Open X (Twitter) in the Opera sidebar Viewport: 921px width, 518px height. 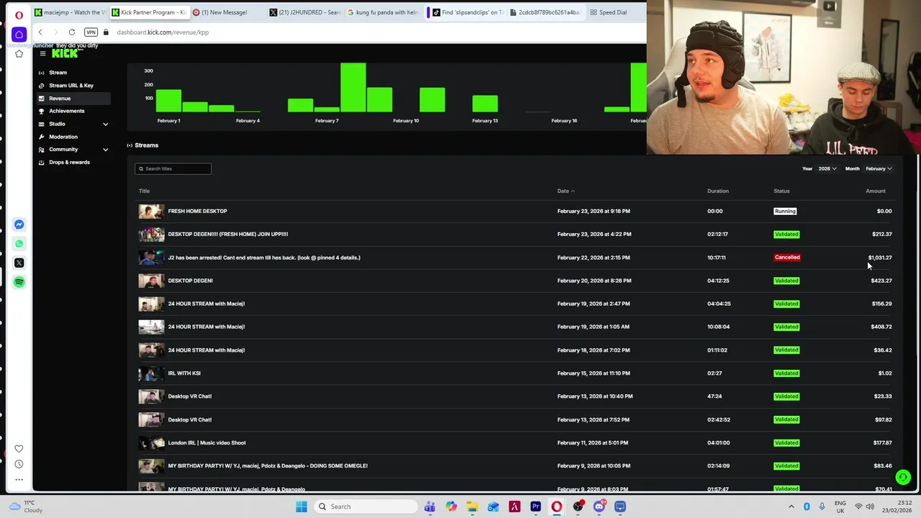click(x=19, y=263)
